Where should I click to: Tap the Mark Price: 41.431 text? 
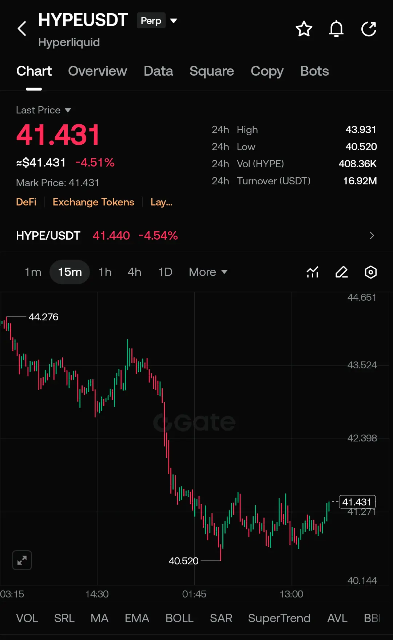[57, 183]
